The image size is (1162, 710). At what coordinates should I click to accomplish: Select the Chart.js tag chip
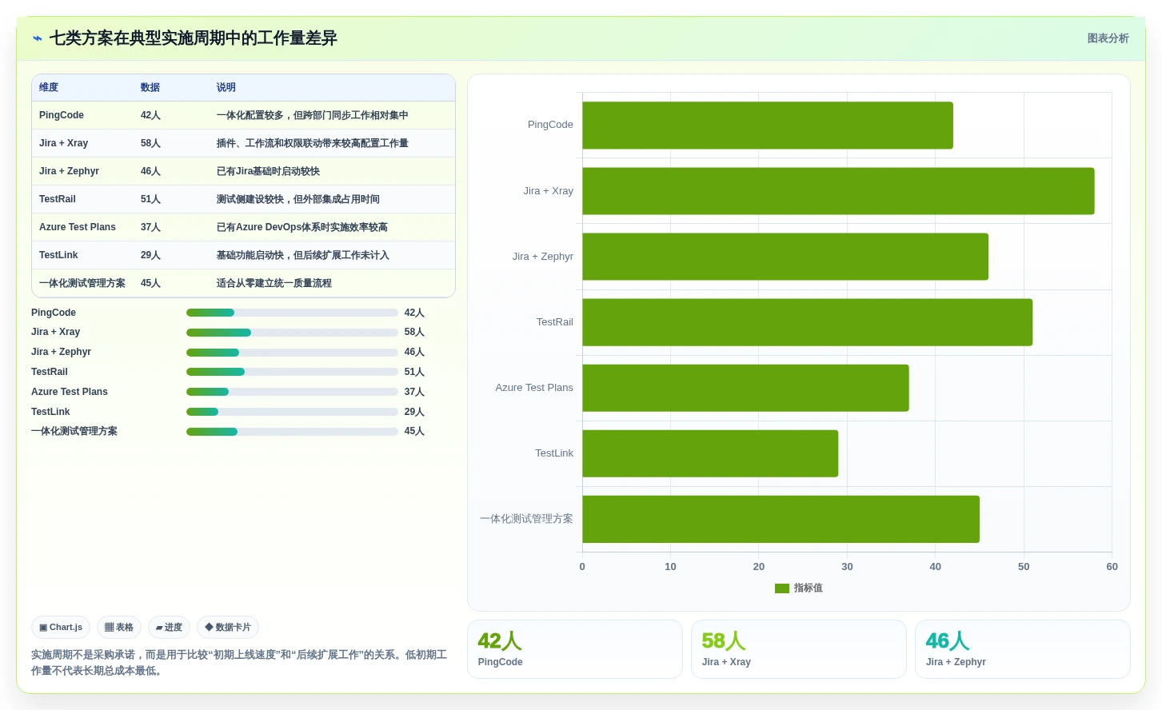[x=61, y=628]
